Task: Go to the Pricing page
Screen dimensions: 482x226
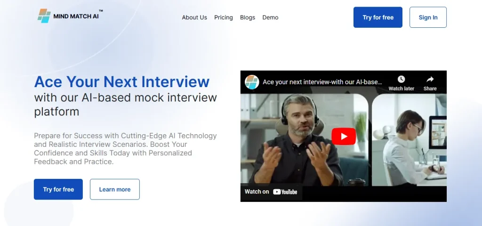Action: coord(224,17)
